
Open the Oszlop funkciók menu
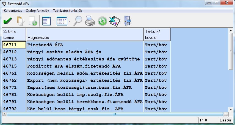pyautogui.click(x=38, y=11)
